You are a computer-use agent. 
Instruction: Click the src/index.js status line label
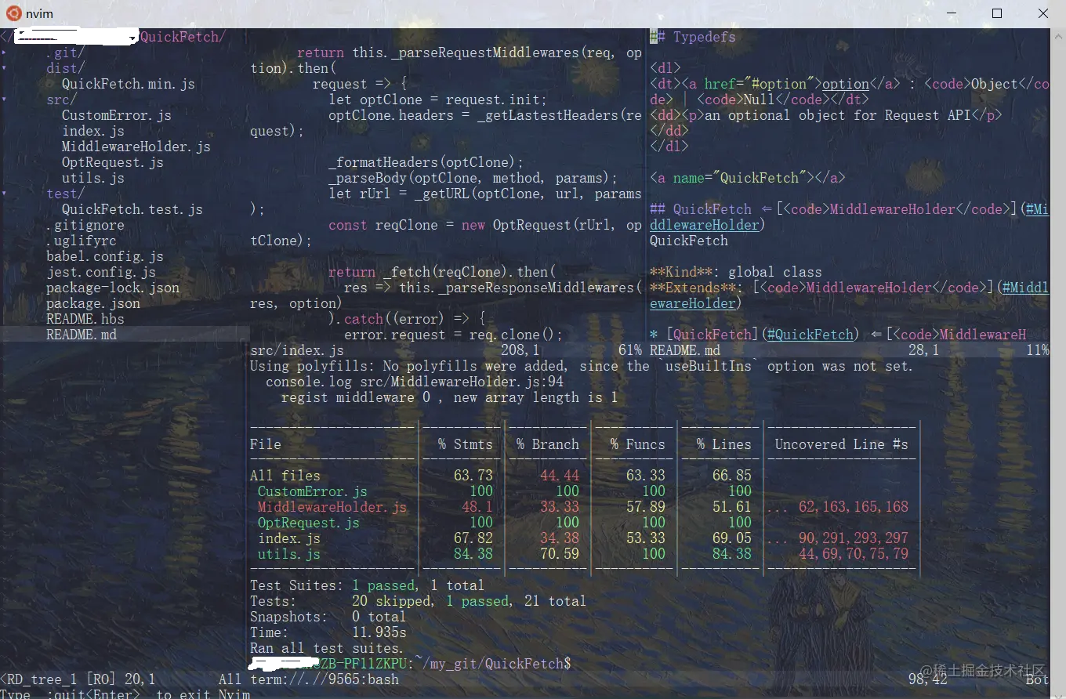pyautogui.click(x=297, y=350)
